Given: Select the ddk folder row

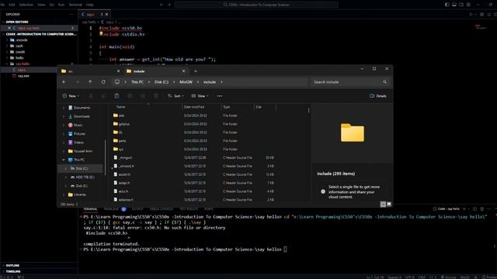Looking at the screenshot, I should [194, 115].
